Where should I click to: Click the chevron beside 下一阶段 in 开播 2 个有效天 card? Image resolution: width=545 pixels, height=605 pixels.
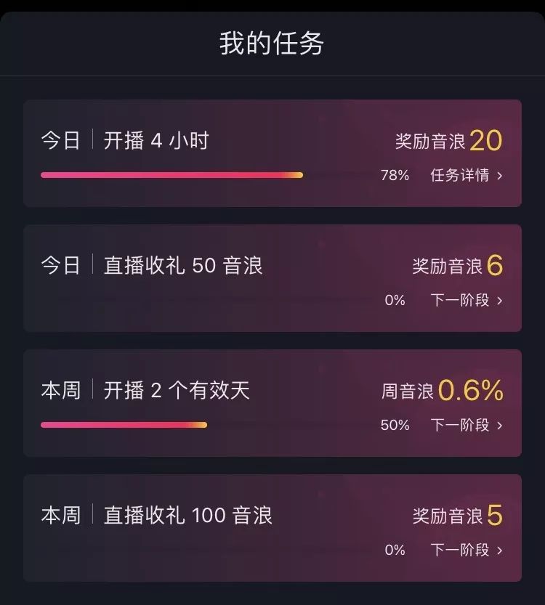(x=500, y=426)
